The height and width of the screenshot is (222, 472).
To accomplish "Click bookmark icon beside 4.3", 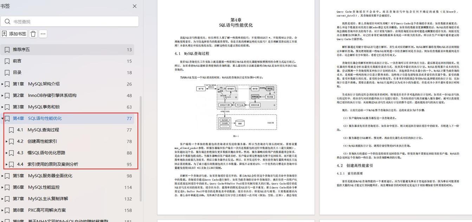I will pos(12,153).
